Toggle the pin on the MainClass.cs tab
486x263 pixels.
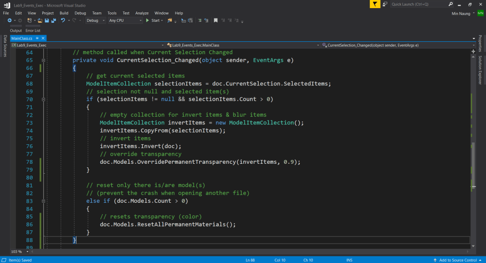click(37, 38)
